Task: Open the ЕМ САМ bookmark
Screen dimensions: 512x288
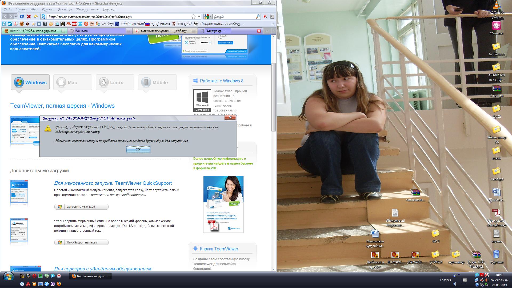Action: pos(182,24)
